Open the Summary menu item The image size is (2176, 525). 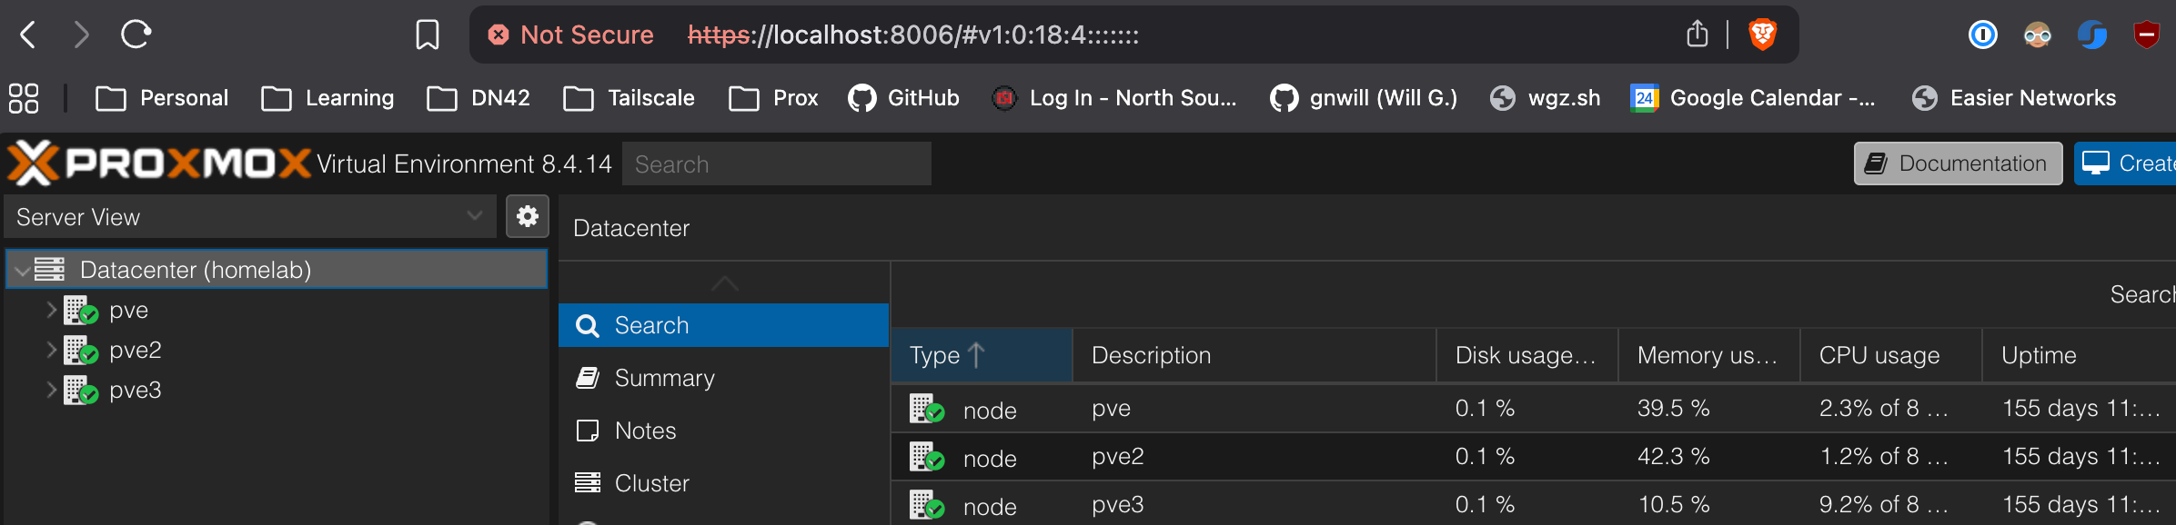point(664,378)
